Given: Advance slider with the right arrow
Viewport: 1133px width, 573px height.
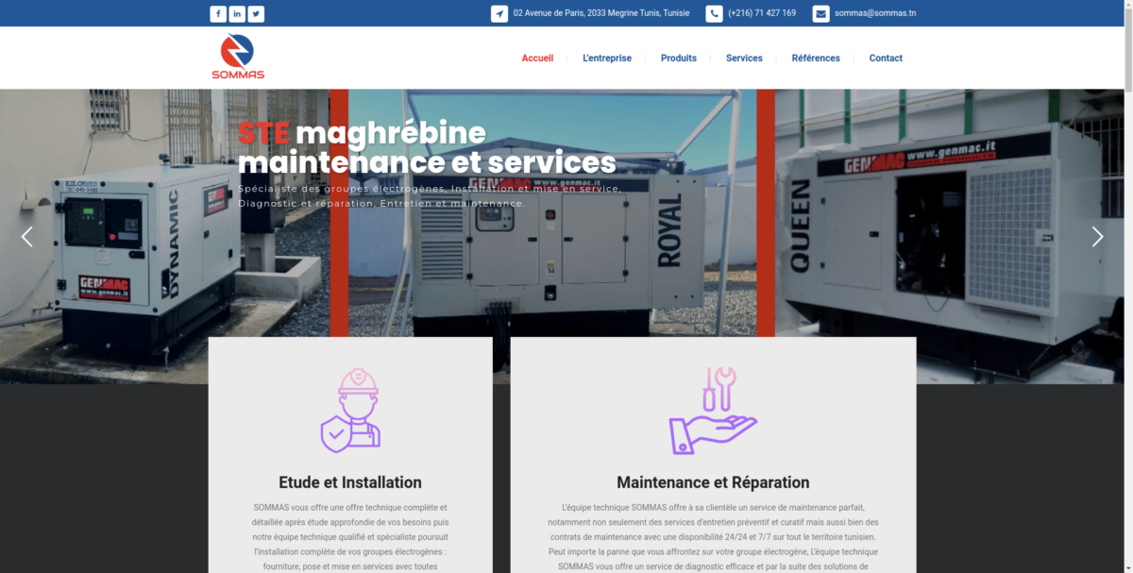Looking at the screenshot, I should pyautogui.click(x=1097, y=237).
